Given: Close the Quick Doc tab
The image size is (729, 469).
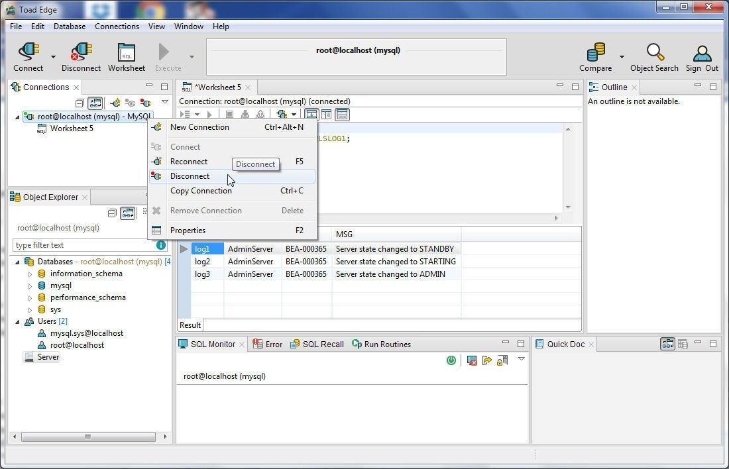Looking at the screenshot, I should click(x=591, y=344).
